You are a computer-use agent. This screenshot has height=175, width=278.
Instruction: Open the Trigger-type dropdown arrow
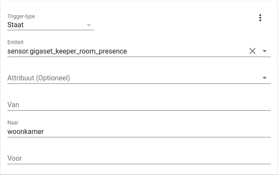[89, 25]
